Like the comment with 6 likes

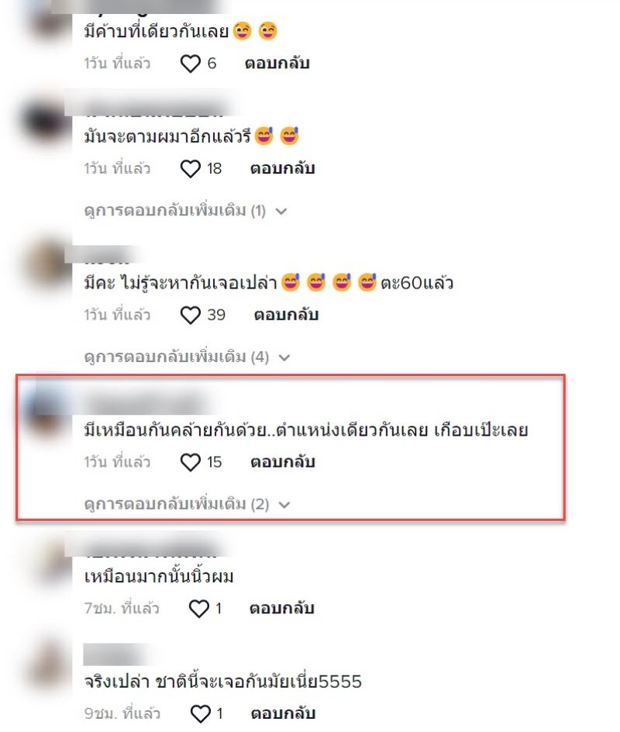point(191,64)
